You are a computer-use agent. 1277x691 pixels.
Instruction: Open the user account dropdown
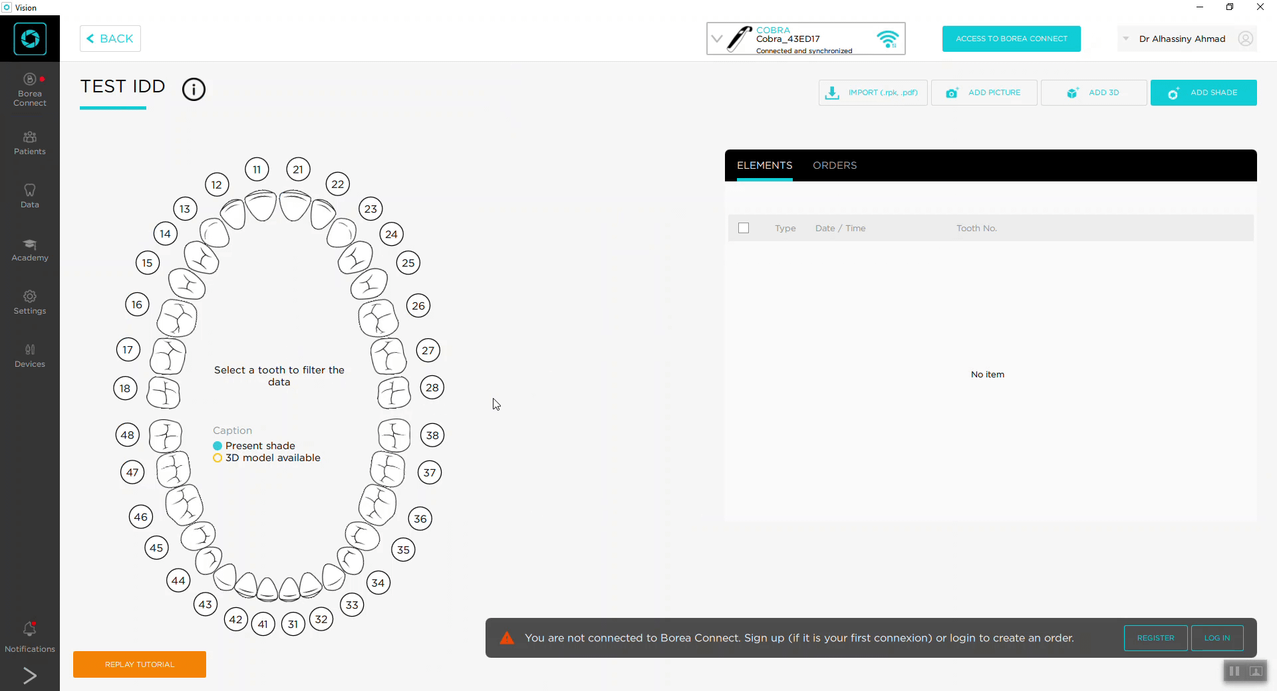pos(1125,39)
